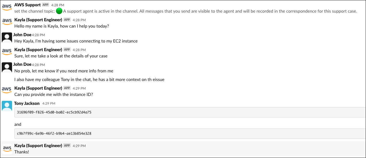This screenshot has height=158, width=366.
Task: Click the green circle emoji in channel topic
Action: click(59, 11)
